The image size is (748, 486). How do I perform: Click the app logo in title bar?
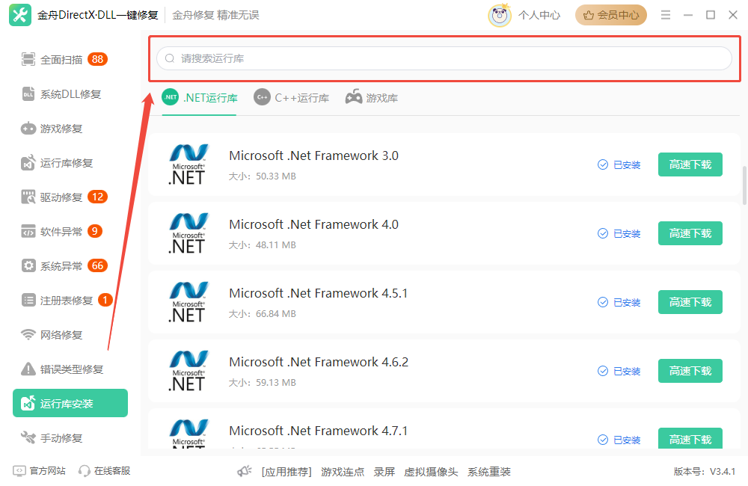click(20, 15)
